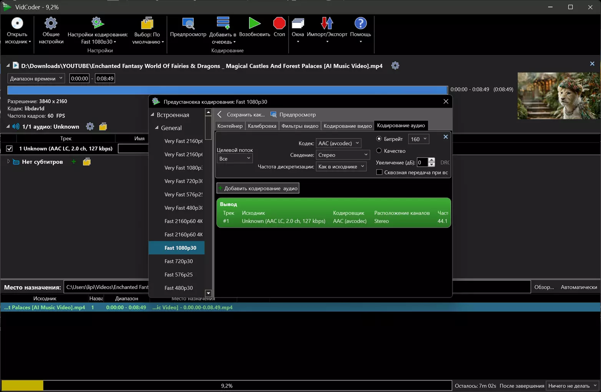
Task: Enable the passthrough checkbox in audio settings
Action: click(379, 172)
